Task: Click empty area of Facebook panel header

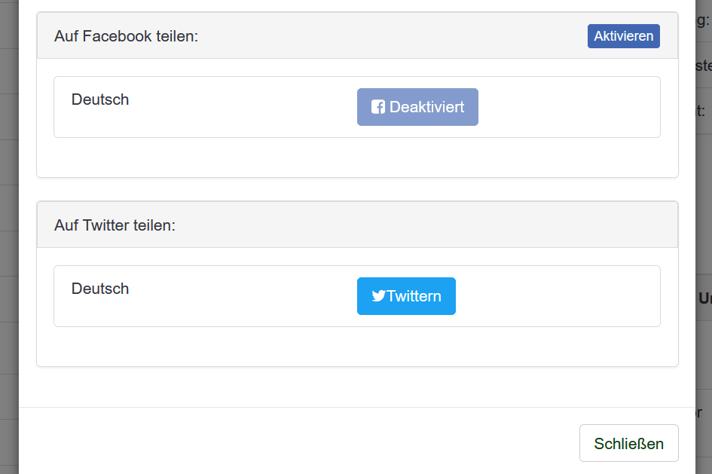Action: point(390,36)
